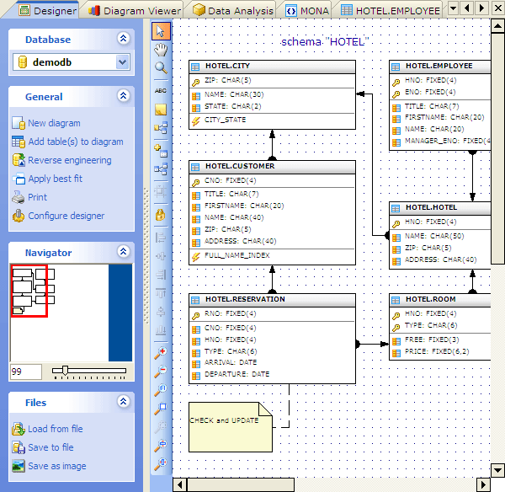
Task: Click the zoom in magnifier icon
Action: click(161, 351)
